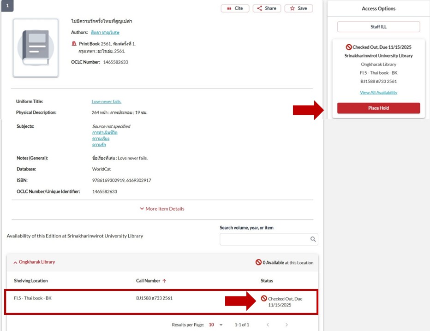Save this record with the star button
Screen dimensions: 430x331
point(299,8)
